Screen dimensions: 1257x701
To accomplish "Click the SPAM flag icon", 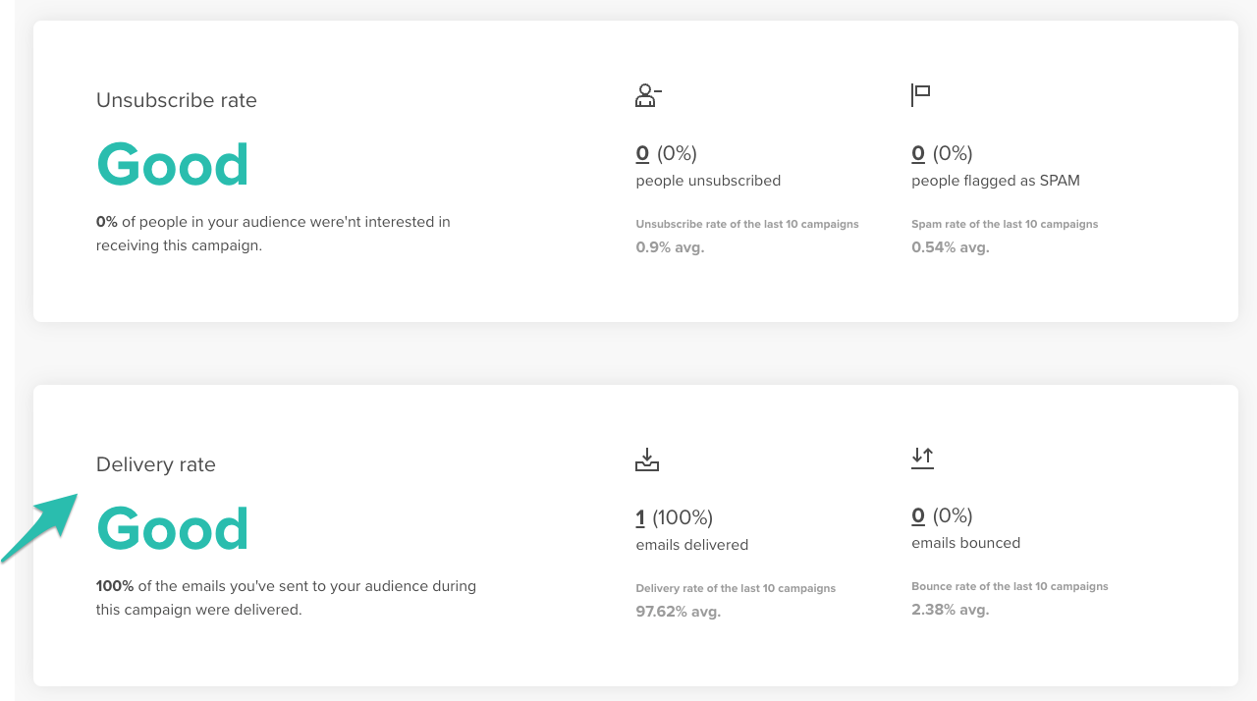I will (x=920, y=95).
